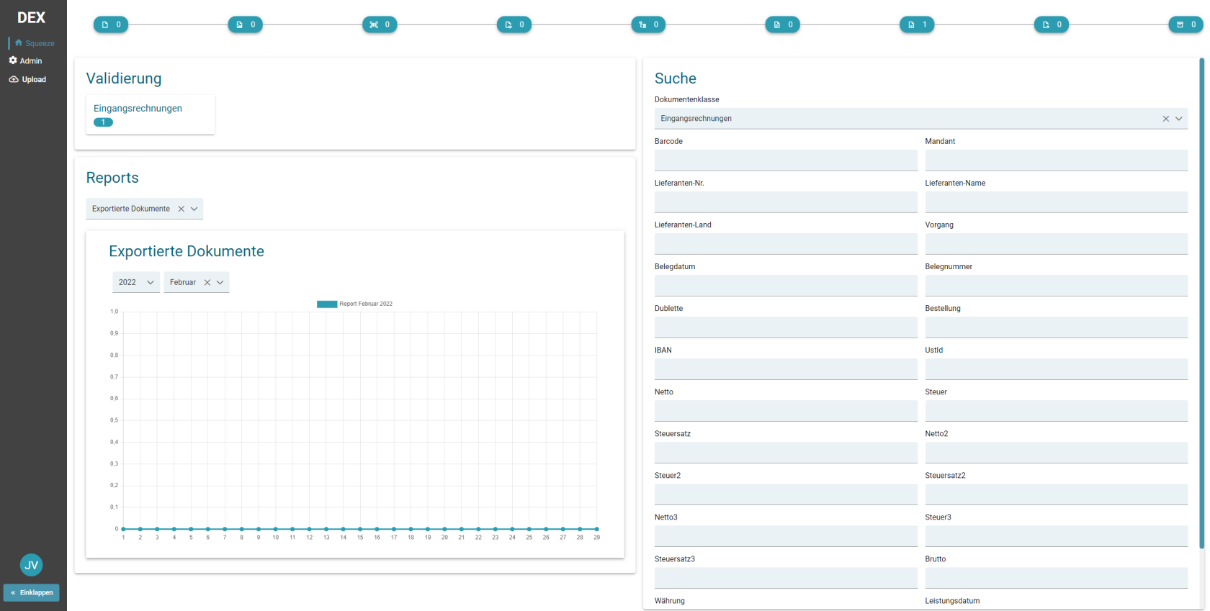
Task: Expand the Februar month dropdown arrow
Action: 220,282
